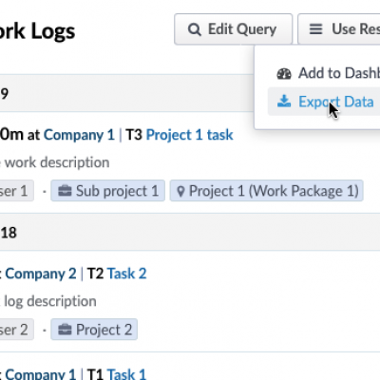Open the Edit Query button
The image size is (380, 380).
(x=233, y=29)
